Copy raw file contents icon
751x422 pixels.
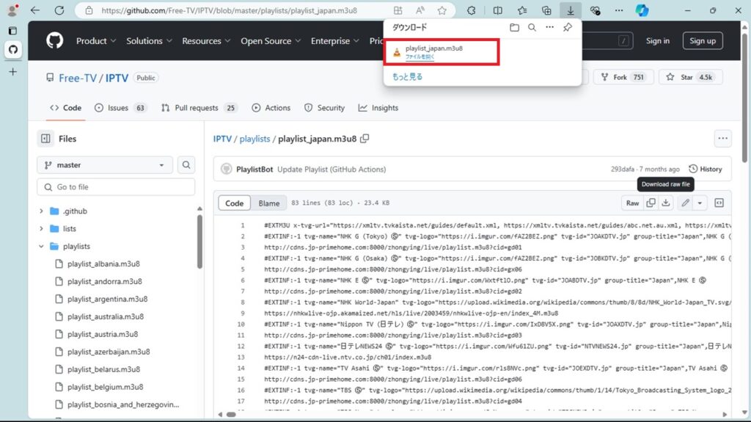651,203
